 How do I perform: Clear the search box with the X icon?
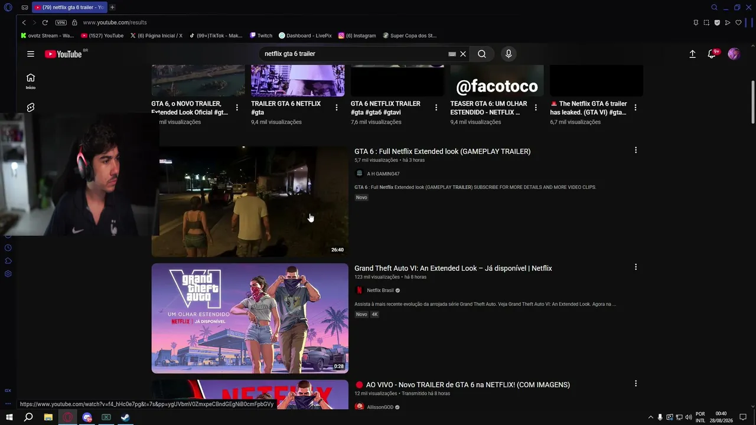pos(463,54)
